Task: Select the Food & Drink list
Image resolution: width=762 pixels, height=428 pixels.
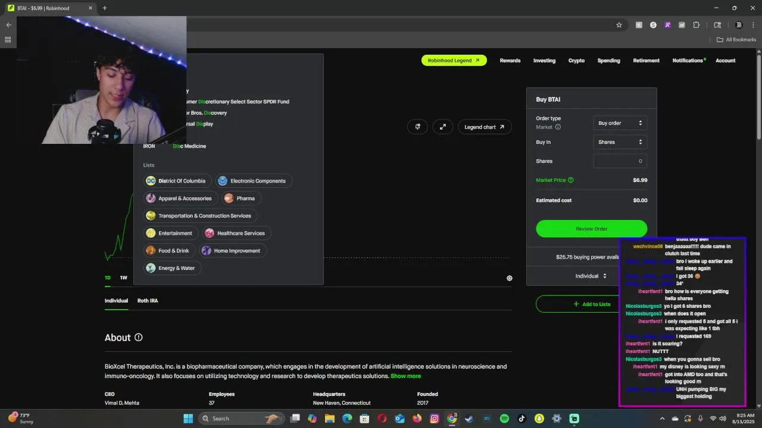Action: (x=168, y=251)
